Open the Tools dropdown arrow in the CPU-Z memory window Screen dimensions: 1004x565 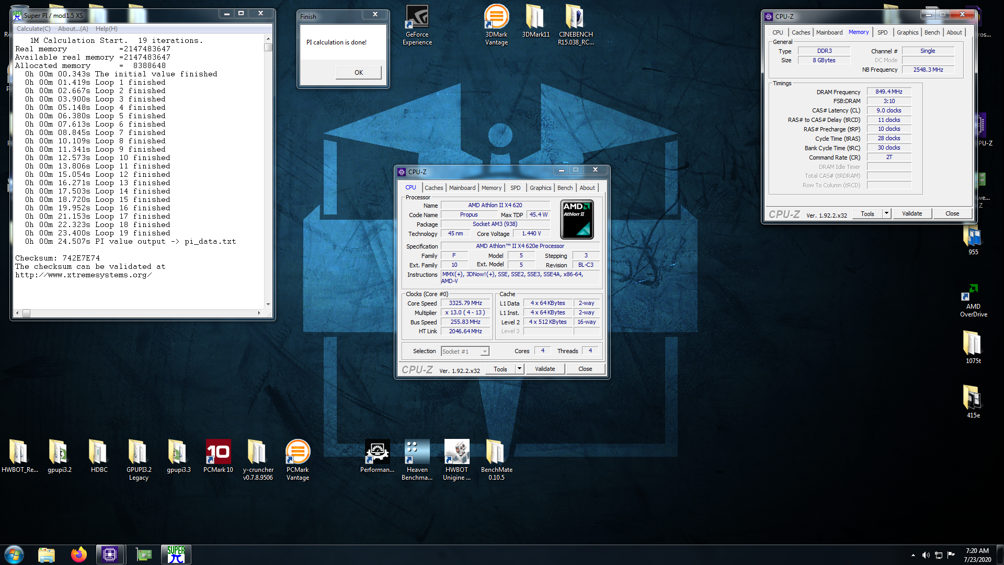(886, 213)
